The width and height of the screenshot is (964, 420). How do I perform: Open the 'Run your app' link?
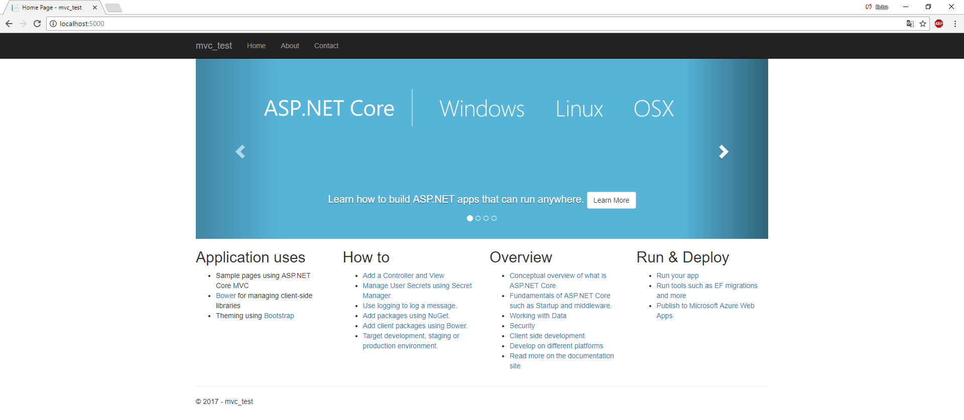(677, 275)
